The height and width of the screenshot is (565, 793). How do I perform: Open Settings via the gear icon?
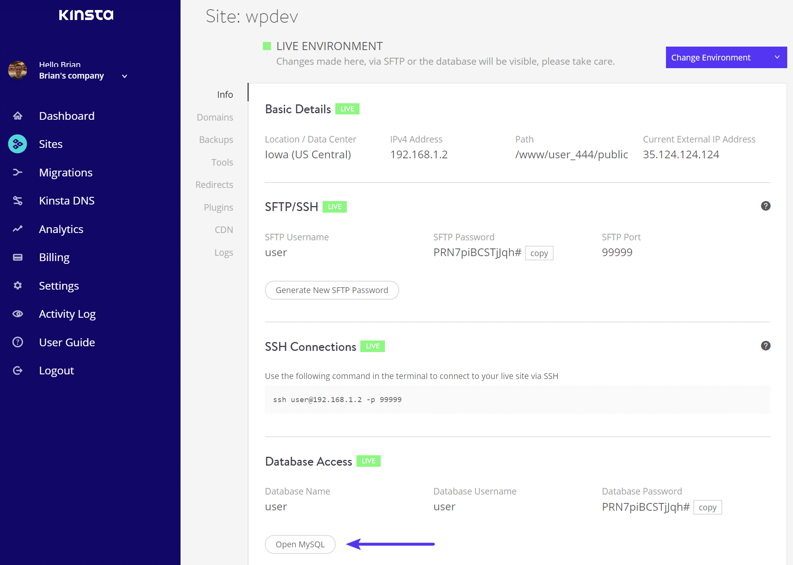18,285
